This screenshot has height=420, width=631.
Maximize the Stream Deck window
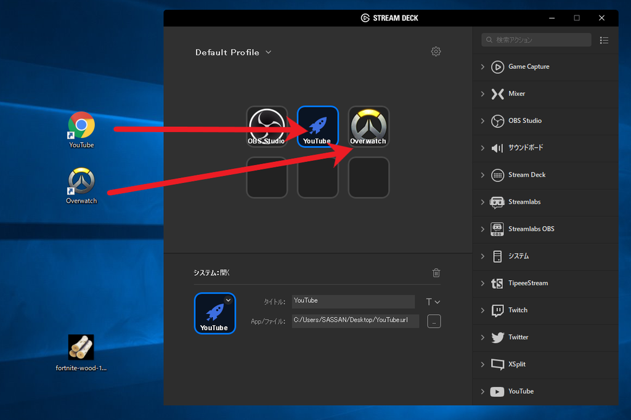(x=577, y=18)
